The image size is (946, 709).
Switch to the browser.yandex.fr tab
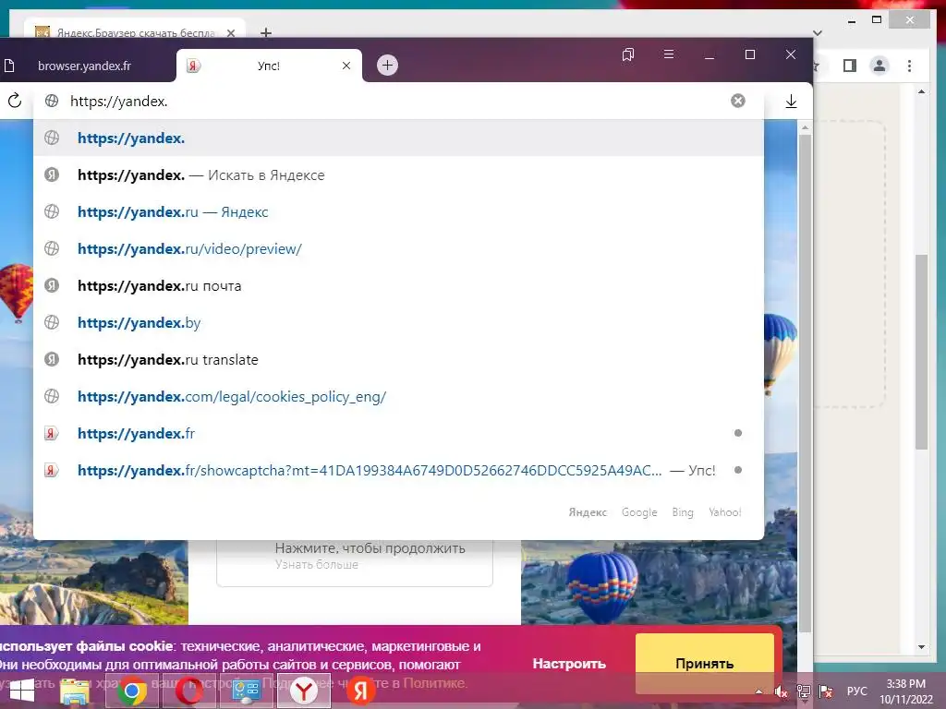click(84, 66)
